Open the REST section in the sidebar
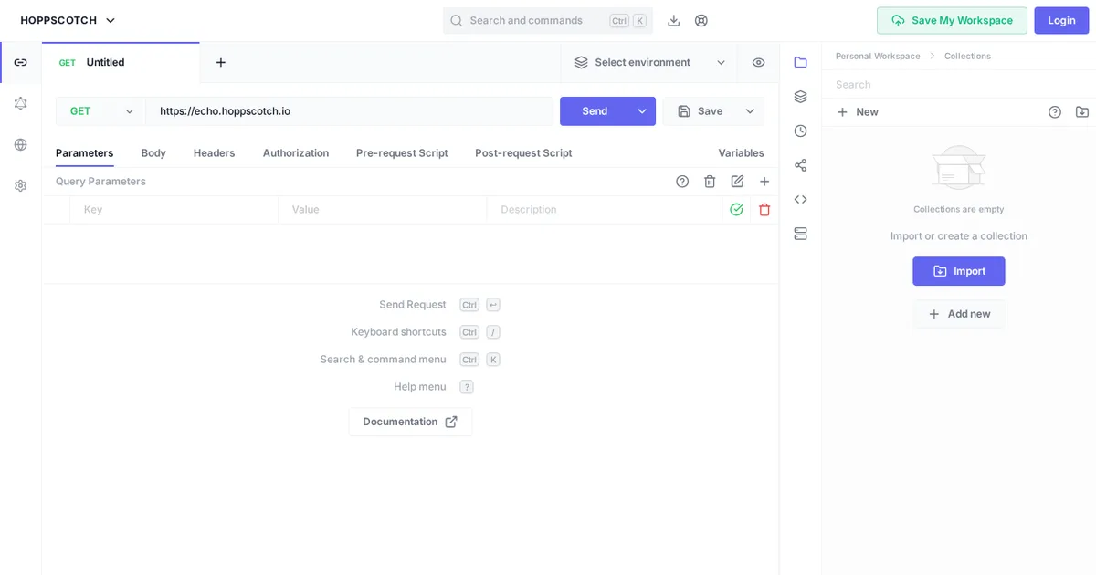Viewport: 1096px width, 575px height. pyautogui.click(x=20, y=62)
